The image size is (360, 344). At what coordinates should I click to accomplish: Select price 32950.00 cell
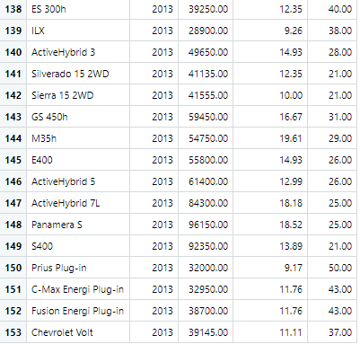[206, 289]
